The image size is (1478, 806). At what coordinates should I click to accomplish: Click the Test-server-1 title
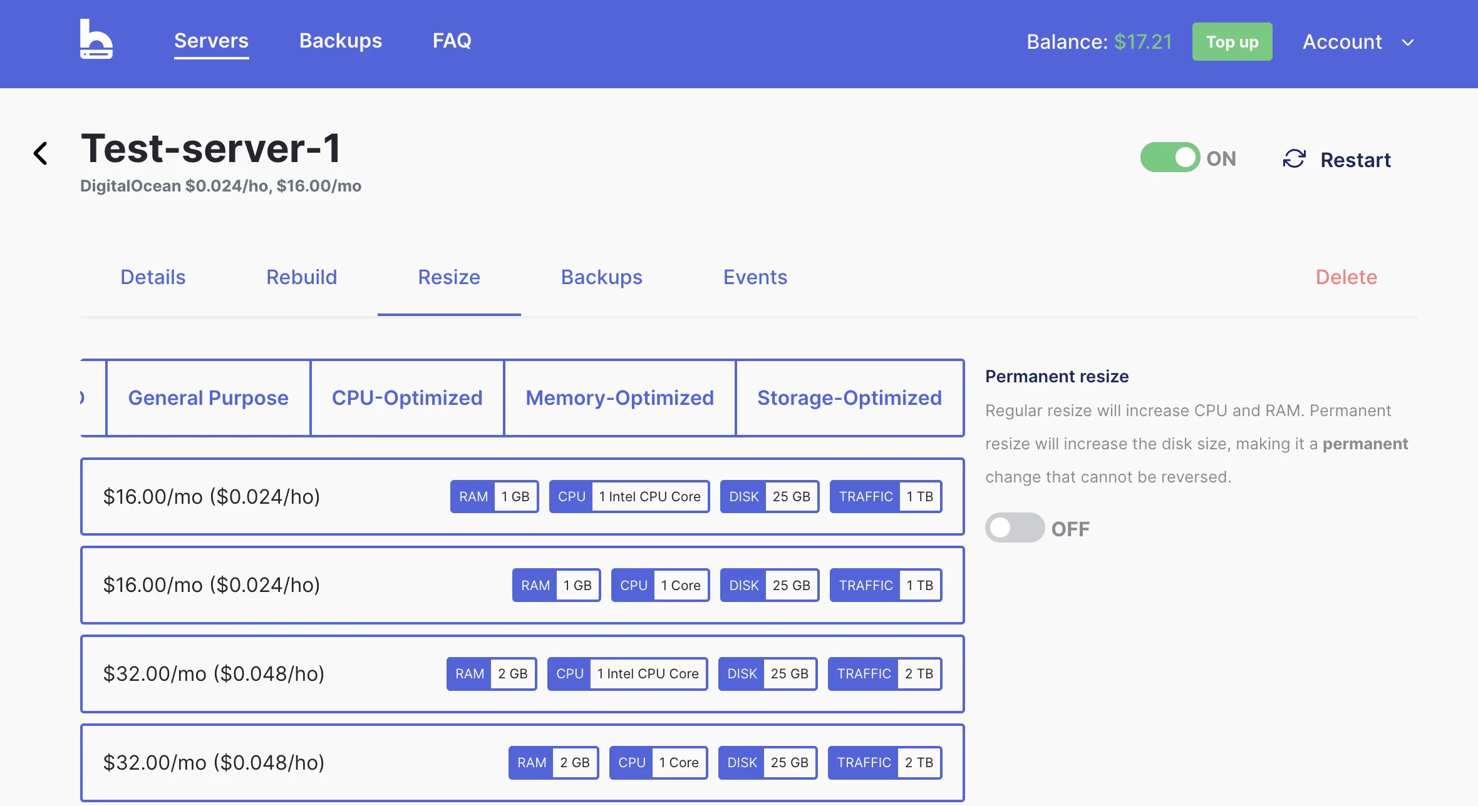pyautogui.click(x=210, y=149)
